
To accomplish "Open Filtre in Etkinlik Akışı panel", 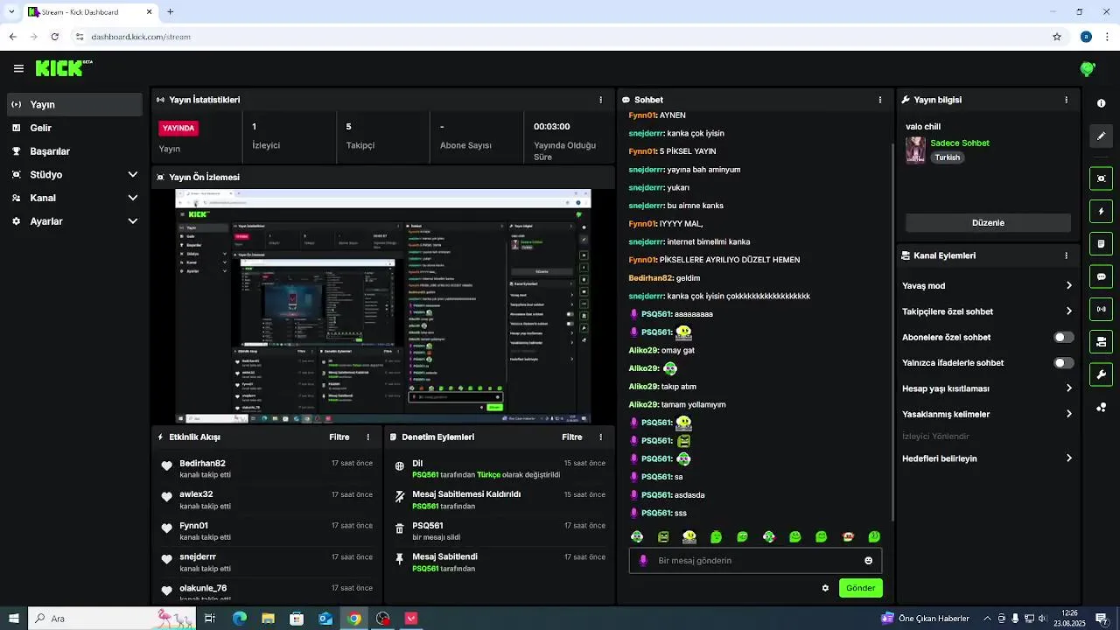I will pos(339,437).
